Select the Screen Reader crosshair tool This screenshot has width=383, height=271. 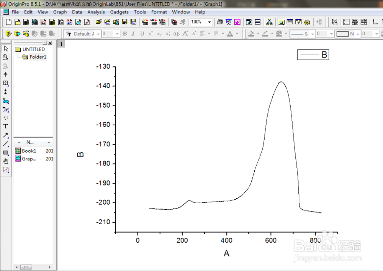point(6,74)
